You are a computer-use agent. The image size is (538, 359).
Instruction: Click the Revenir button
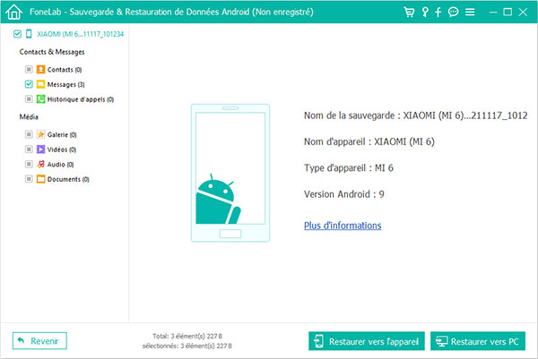pos(39,341)
